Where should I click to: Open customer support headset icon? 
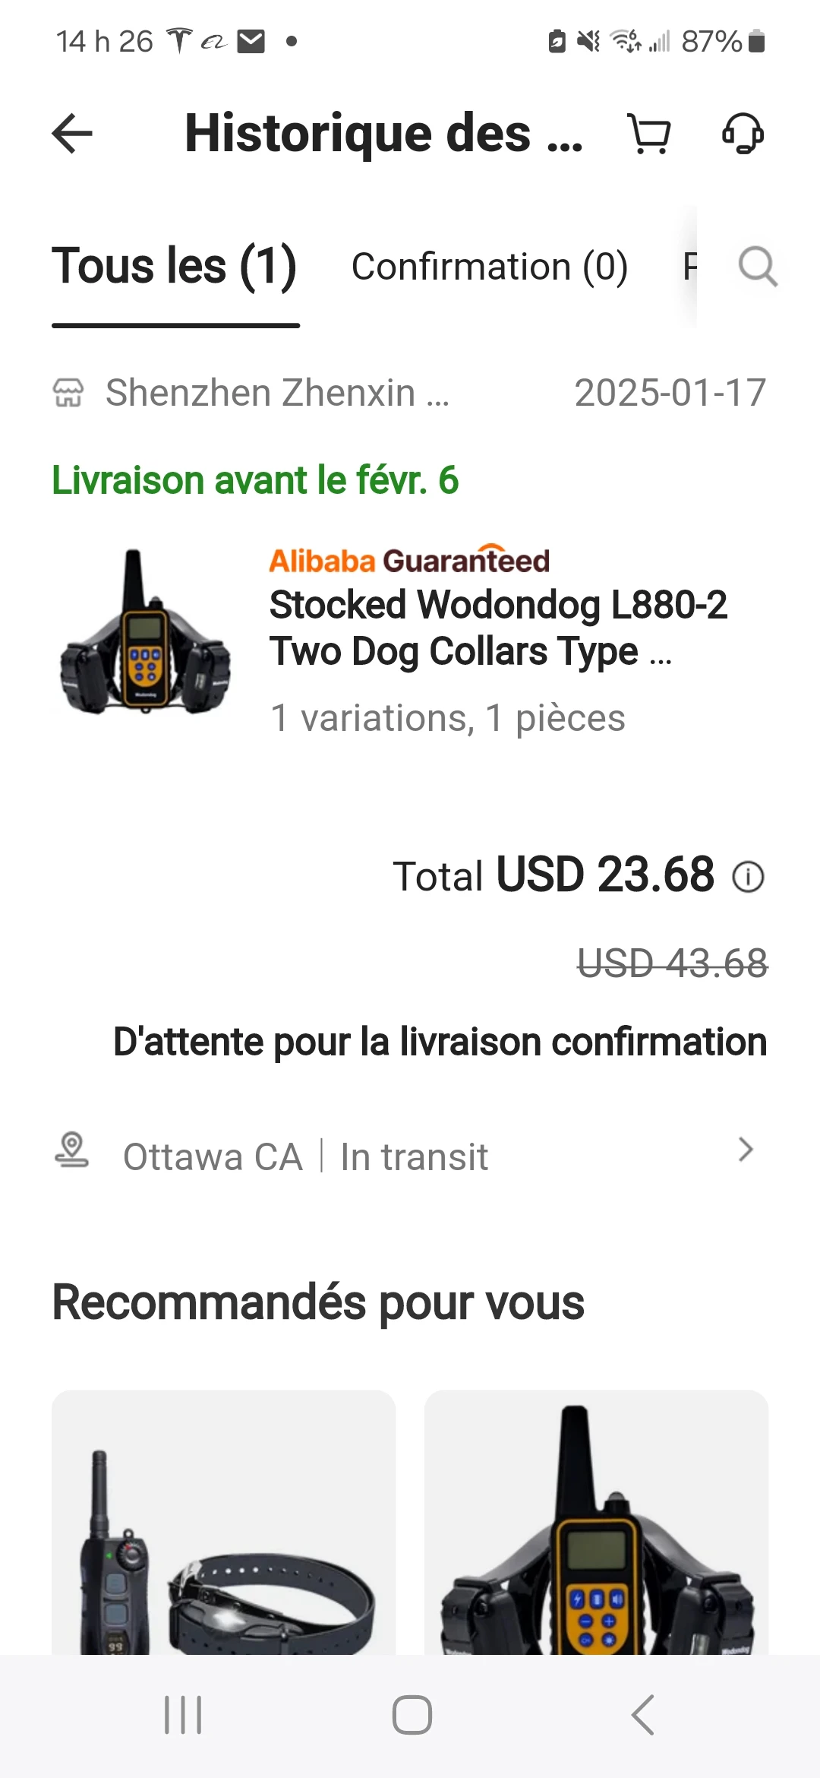click(x=742, y=134)
